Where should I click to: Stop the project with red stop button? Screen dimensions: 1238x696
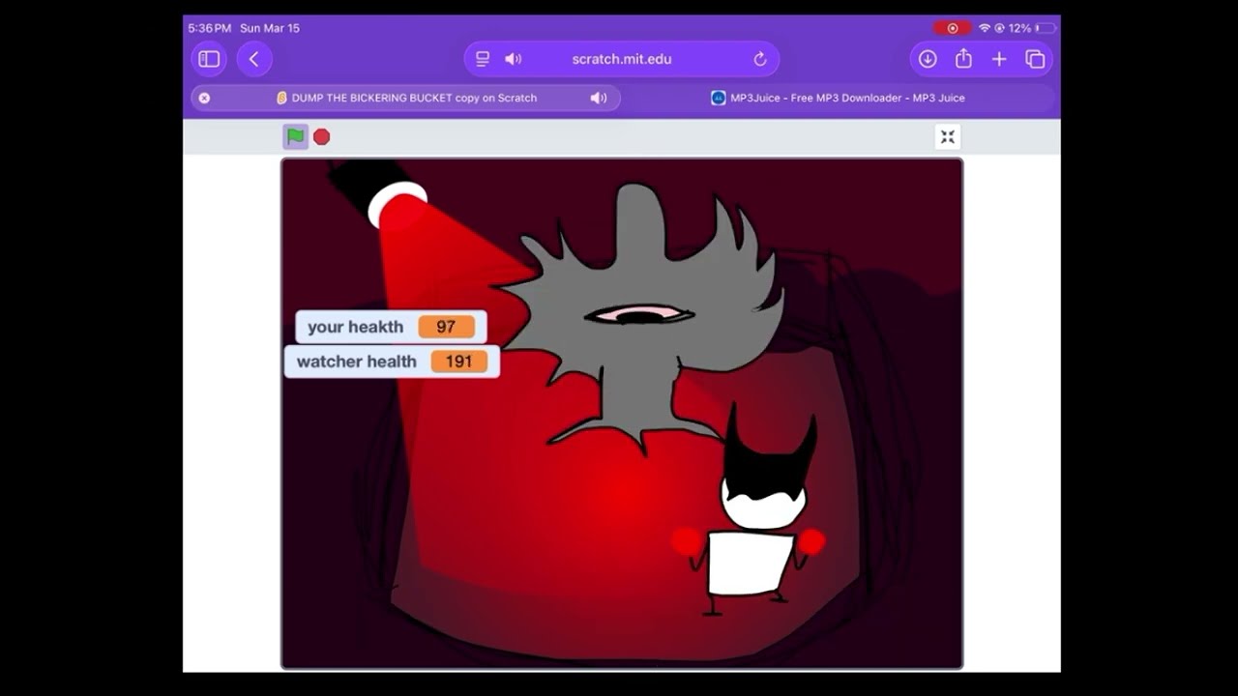click(x=322, y=137)
